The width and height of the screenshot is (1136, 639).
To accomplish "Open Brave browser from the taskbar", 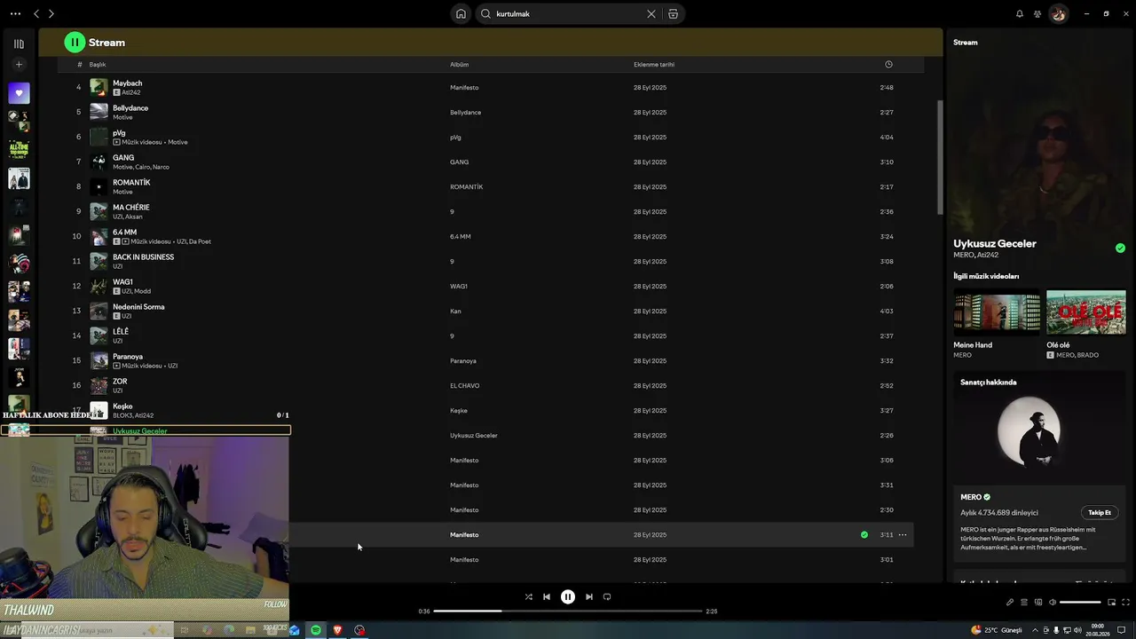I will pos(337,630).
